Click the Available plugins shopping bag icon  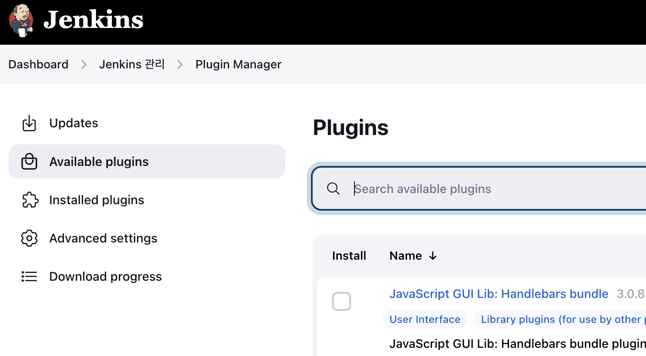pos(29,162)
